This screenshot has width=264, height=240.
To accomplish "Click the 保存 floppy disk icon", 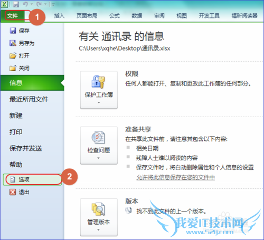I will [13, 31].
